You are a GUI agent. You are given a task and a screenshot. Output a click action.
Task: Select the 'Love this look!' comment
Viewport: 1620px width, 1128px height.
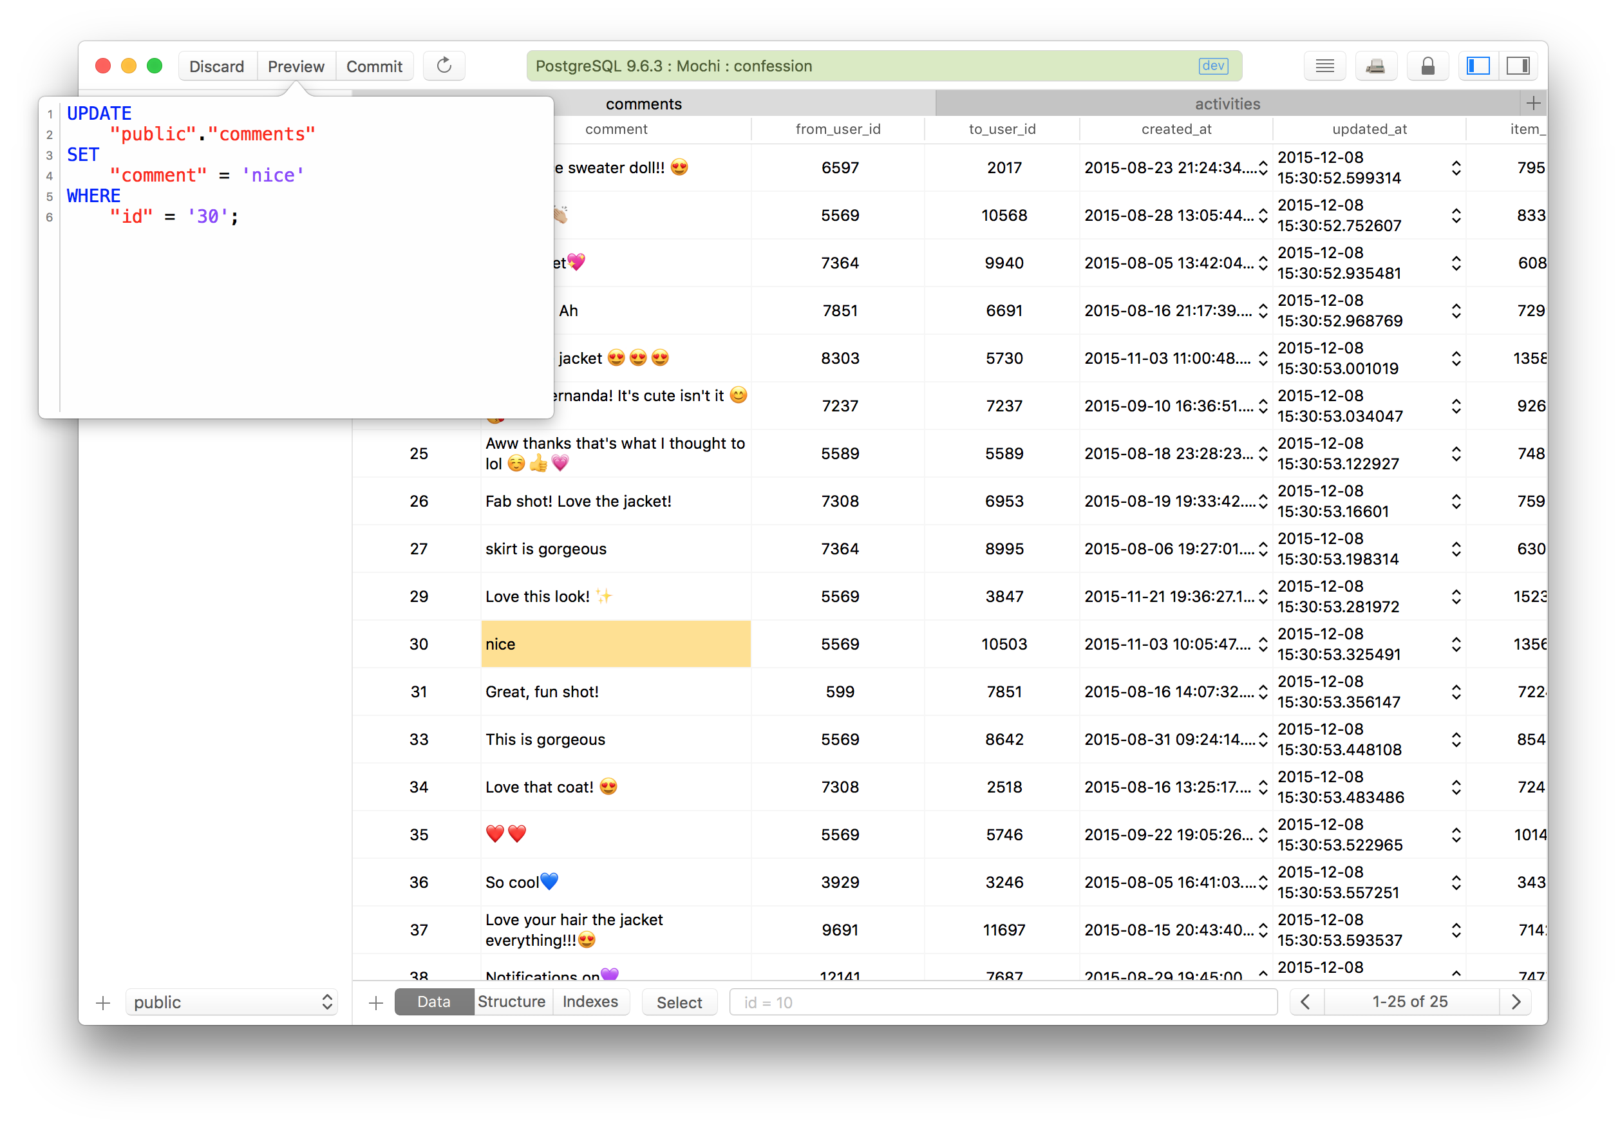616,597
